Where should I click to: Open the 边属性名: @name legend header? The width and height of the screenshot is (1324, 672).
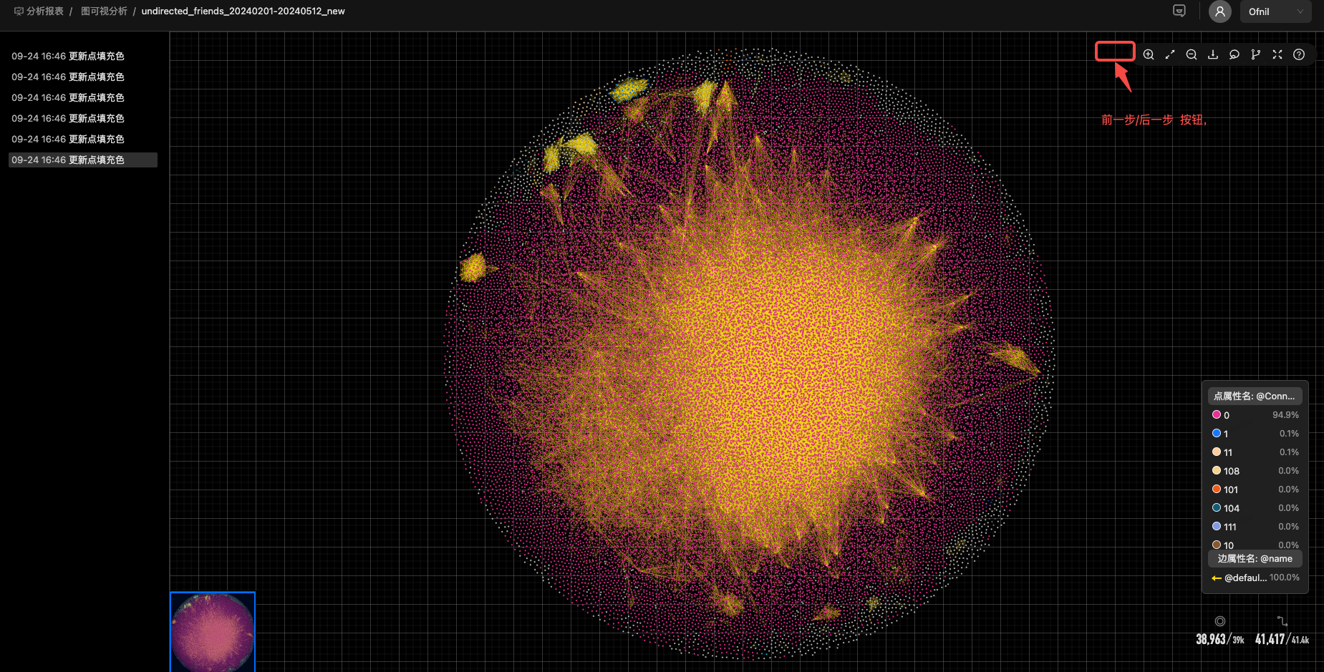[1255, 558]
